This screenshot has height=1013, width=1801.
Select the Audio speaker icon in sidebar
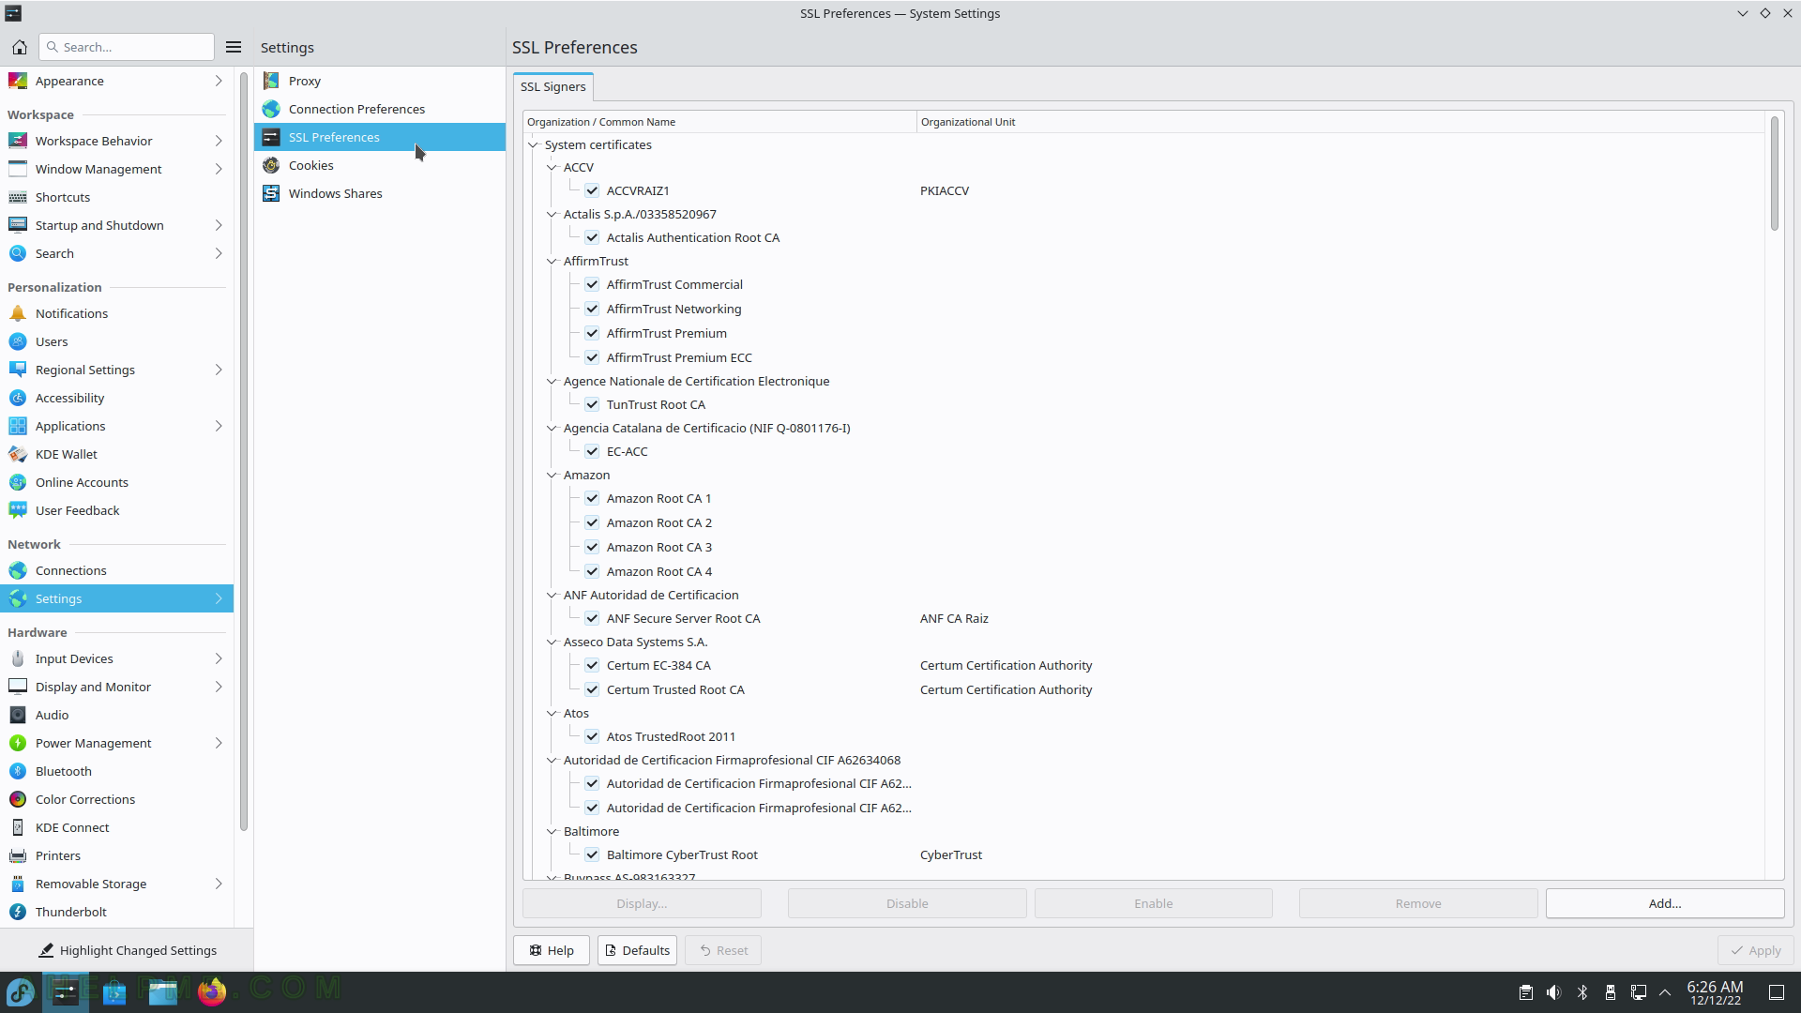[x=18, y=715]
